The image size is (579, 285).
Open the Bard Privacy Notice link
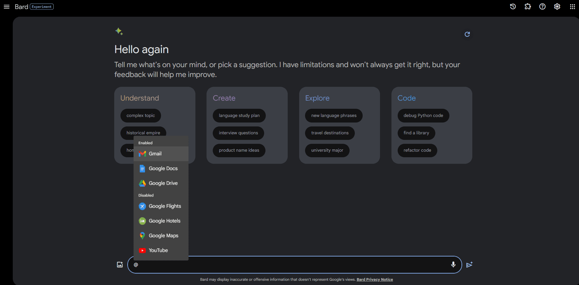click(x=375, y=279)
